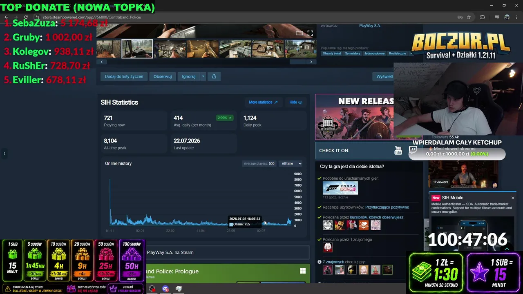Open the 'kuratorów, których obserwujesz' link
This screenshot has width=523, height=294.
click(377, 217)
